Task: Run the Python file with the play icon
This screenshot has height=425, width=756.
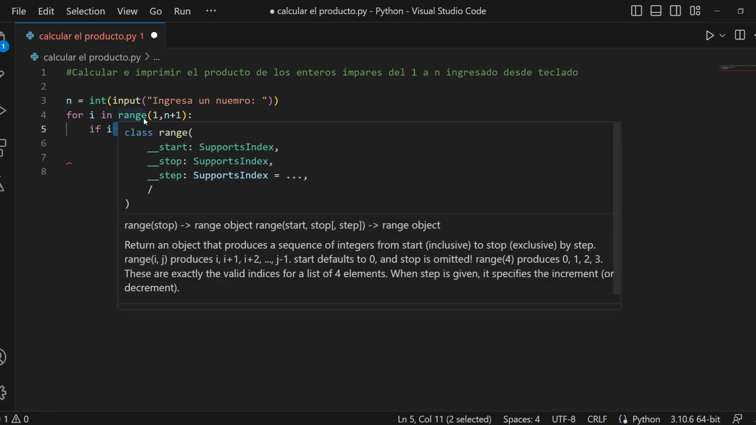Action: [x=709, y=35]
